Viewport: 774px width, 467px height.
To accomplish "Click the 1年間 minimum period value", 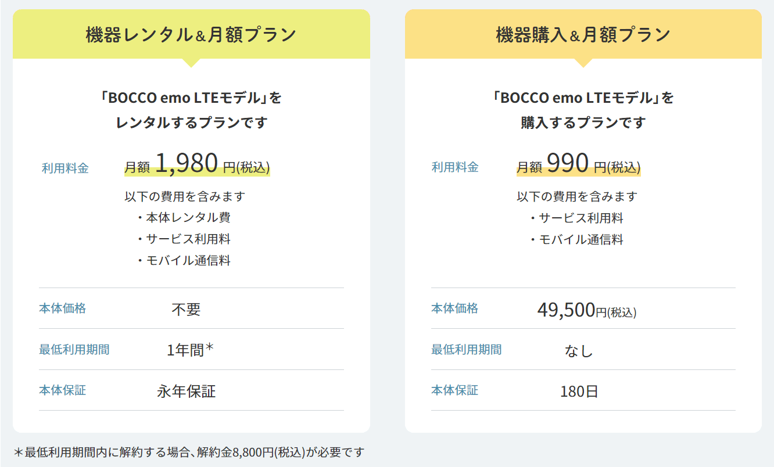I will [191, 350].
